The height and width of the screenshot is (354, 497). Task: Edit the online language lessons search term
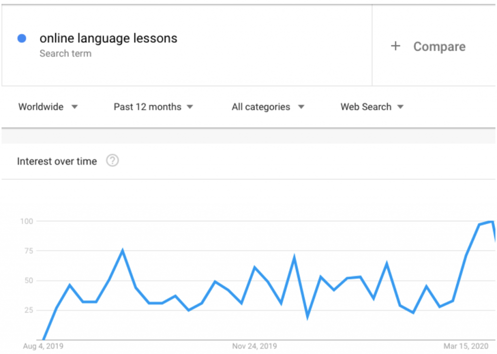click(108, 38)
